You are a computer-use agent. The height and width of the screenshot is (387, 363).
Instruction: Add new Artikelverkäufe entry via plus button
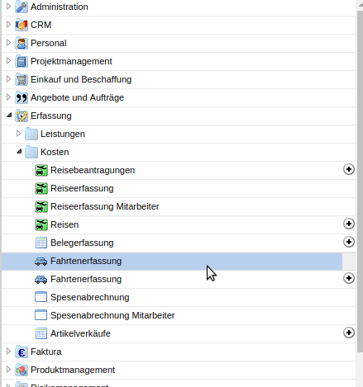(x=349, y=333)
